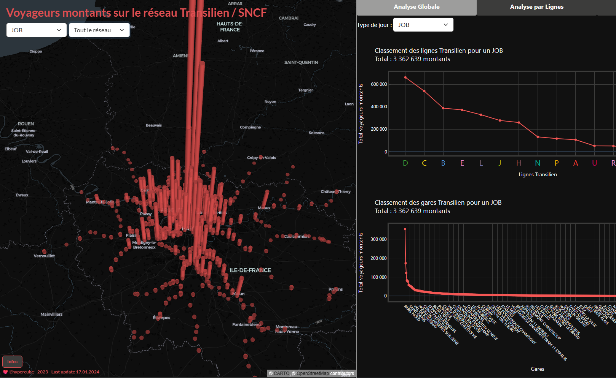Viewport: 616px width, 378px height.
Task: Click the L'hypercube 2023 credit text
Action: 54,372
